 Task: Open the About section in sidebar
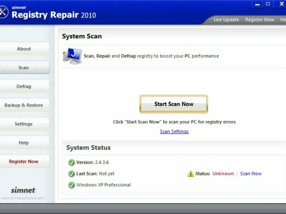24,49
